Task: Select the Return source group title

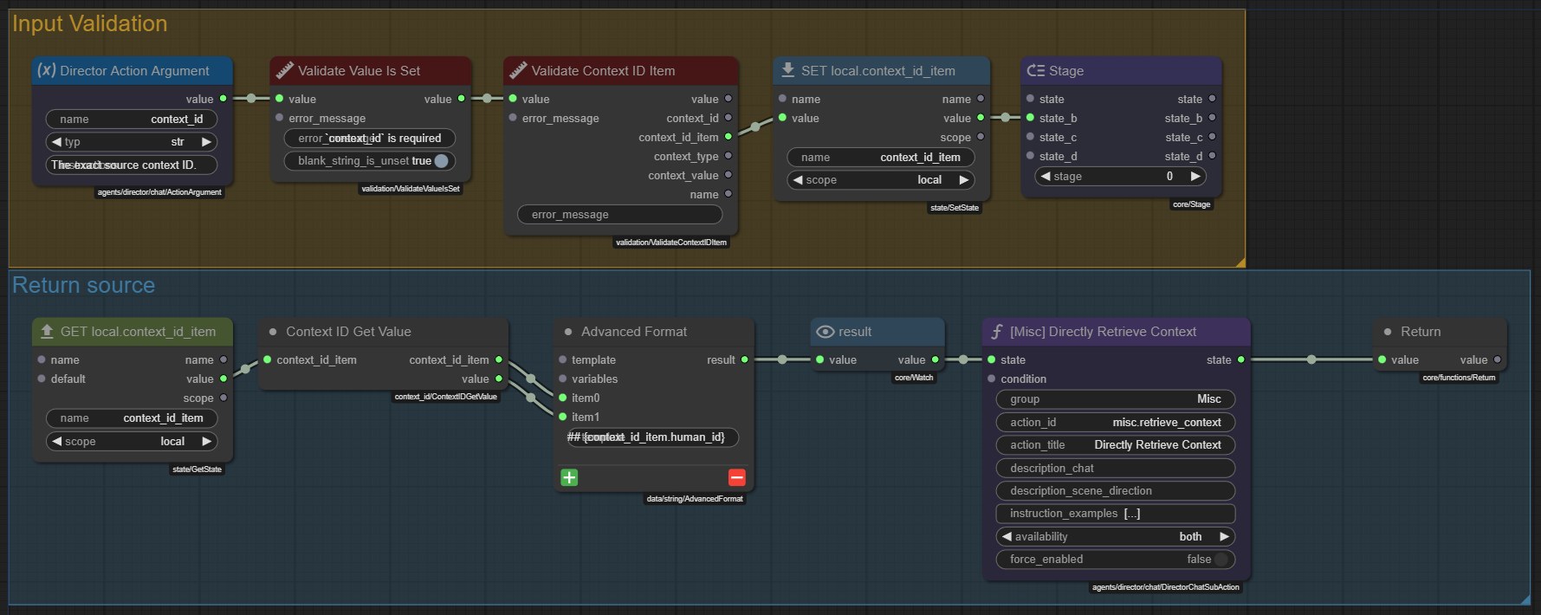Action: click(83, 285)
